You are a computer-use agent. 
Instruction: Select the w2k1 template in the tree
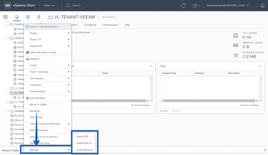coord(19,34)
